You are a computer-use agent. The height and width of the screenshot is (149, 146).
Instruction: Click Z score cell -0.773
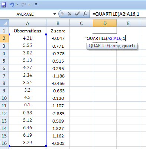click(58, 54)
